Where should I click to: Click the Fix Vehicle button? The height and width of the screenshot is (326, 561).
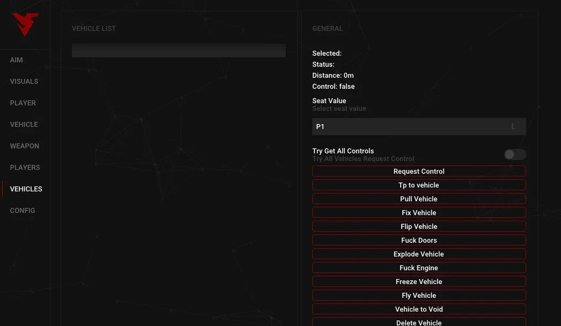click(419, 212)
